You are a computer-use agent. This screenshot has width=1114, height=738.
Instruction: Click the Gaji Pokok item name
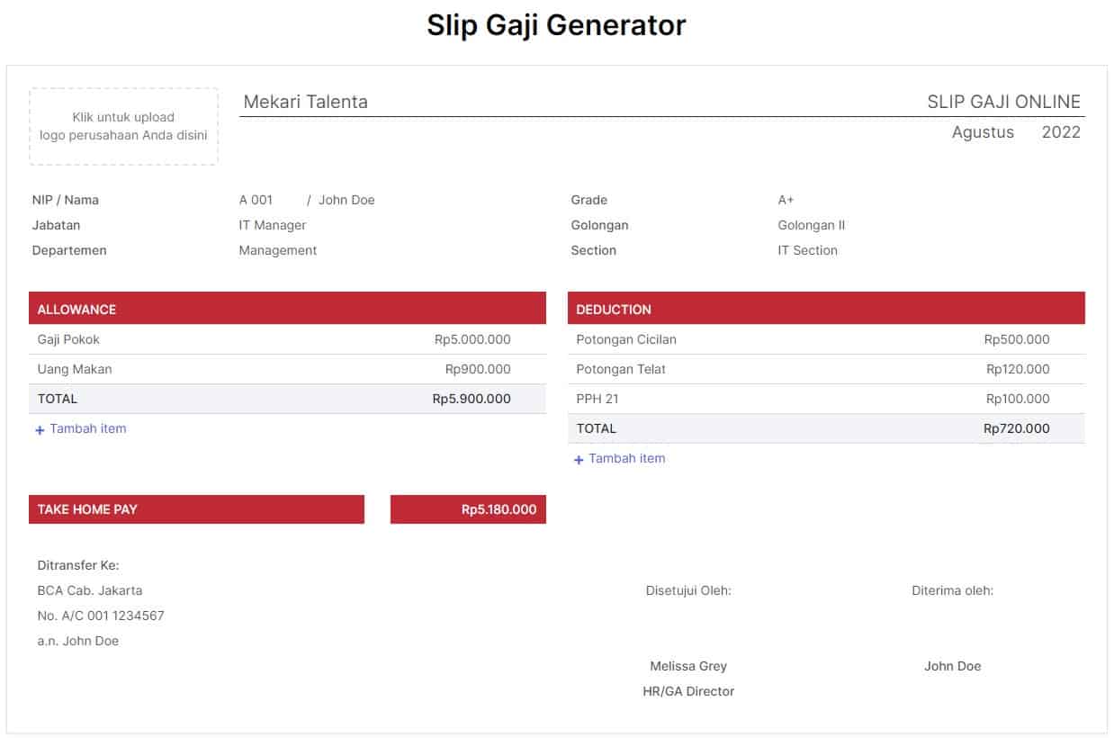tap(68, 339)
